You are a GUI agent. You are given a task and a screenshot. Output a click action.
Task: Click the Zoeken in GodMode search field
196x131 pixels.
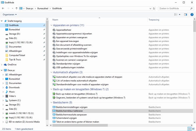174,8
